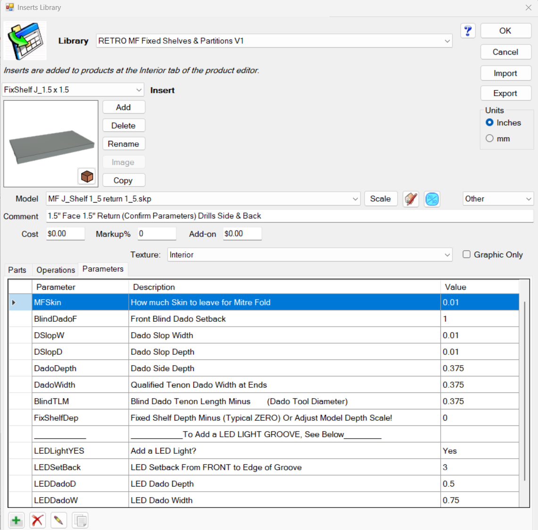Select the Inches units radio button

pos(490,122)
